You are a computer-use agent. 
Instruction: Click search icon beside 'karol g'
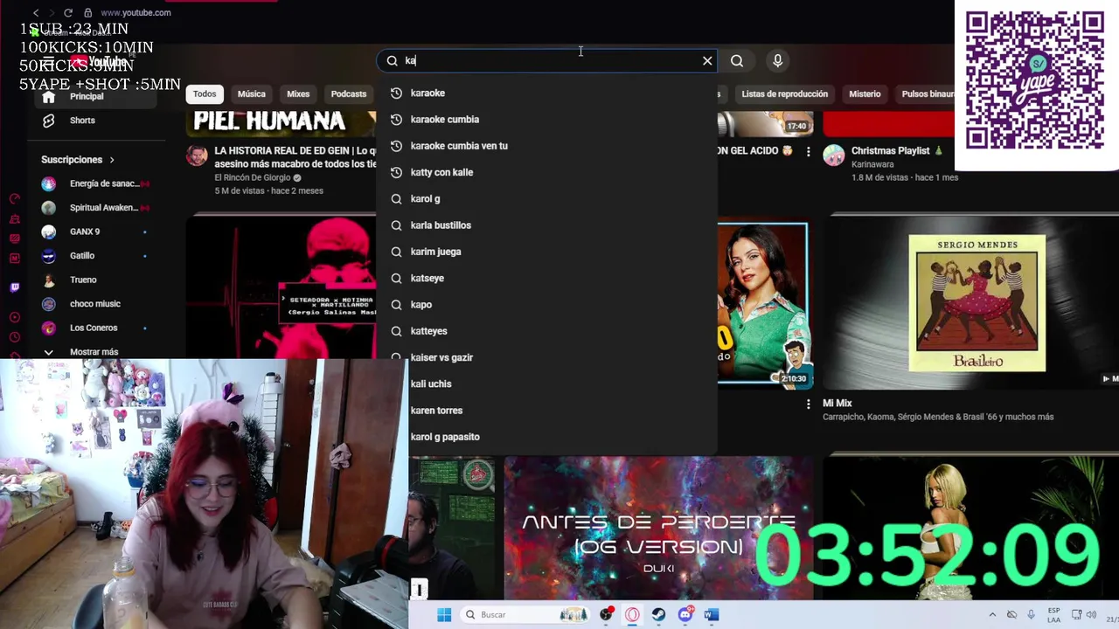(396, 198)
